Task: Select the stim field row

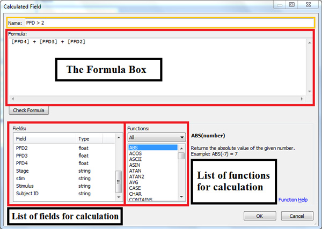Action: click(x=64, y=178)
